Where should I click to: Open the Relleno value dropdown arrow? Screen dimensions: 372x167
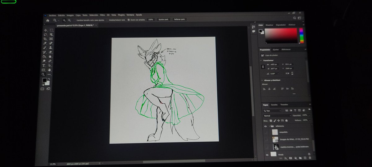click(x=310, y=120)
